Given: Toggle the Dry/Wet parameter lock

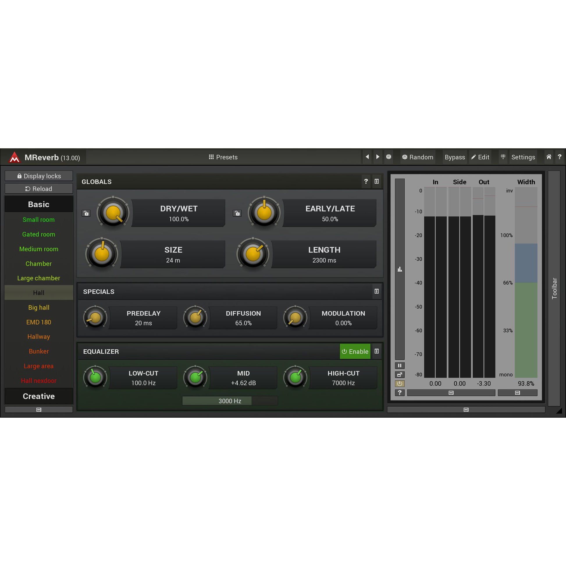Looking at the screenshot, I should click(x=86, y=213).
